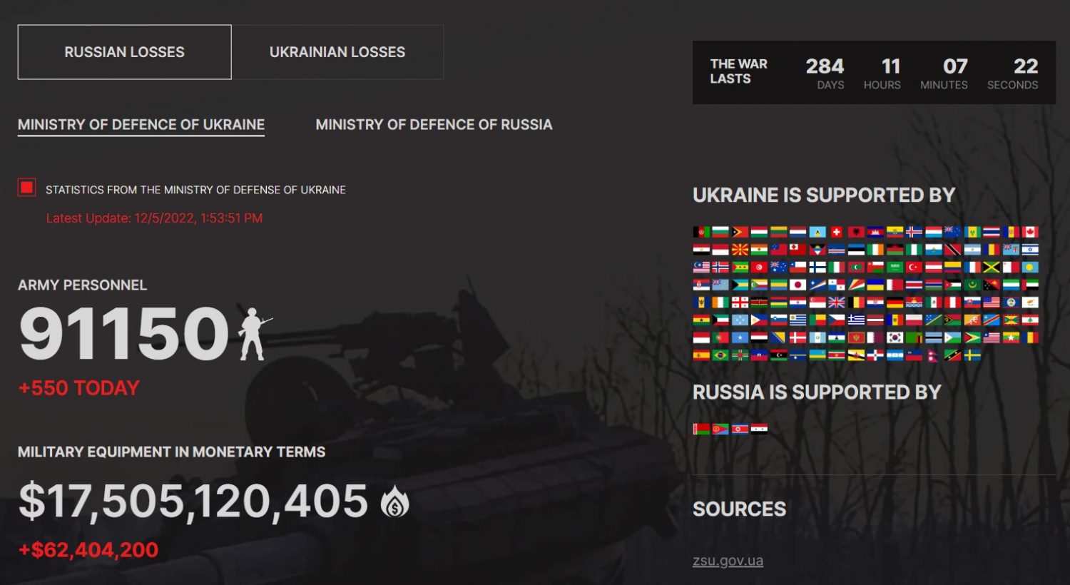Click the soldier icon beside 91150
Screen dimensions: 1070x585
(253, 334)
